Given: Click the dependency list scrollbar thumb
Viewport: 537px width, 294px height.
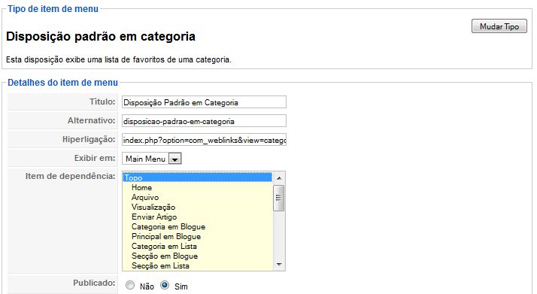Looking at the screenshot, I should click(279, 198).
